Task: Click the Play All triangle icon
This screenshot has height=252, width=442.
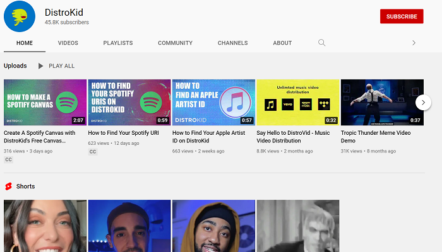Action: (x=40, y=66)
